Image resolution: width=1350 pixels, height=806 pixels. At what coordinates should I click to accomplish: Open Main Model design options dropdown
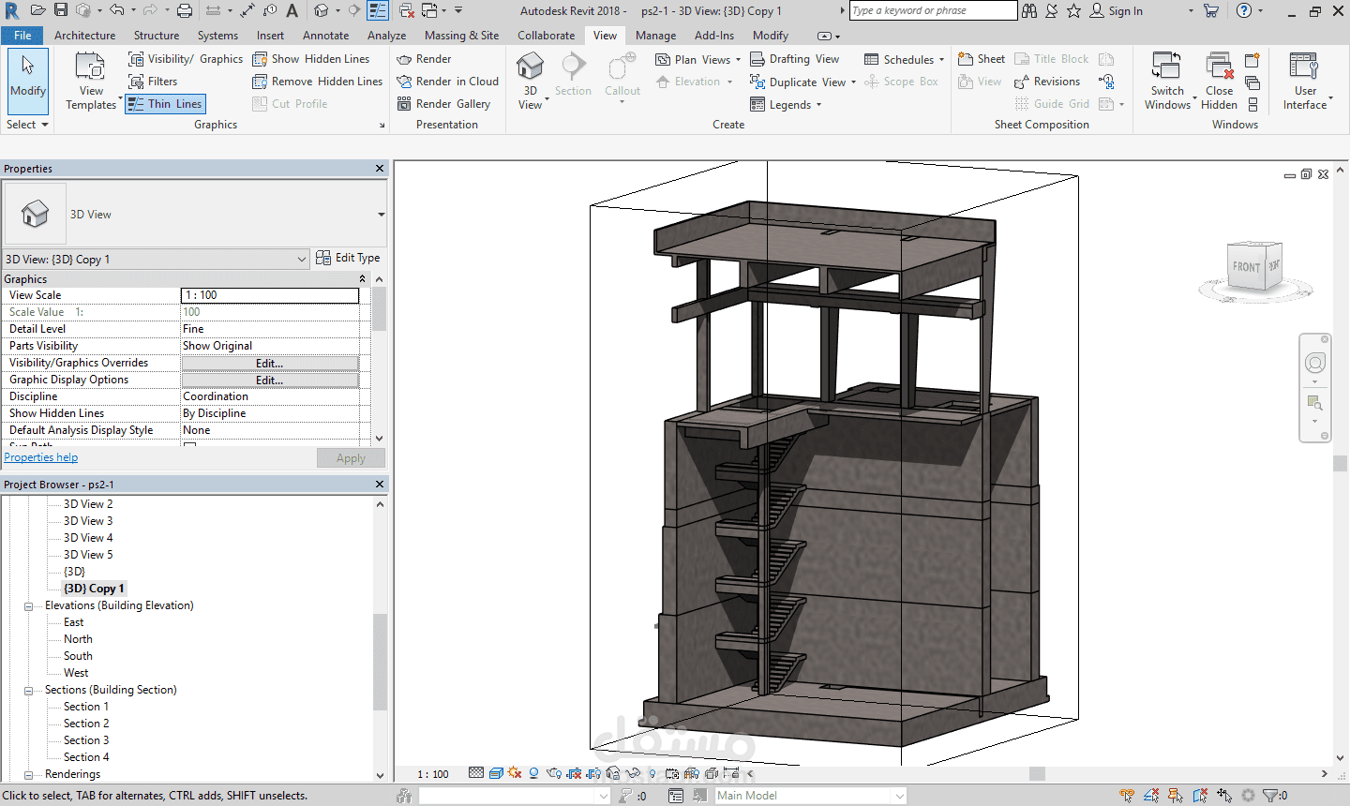click(900, 796)
